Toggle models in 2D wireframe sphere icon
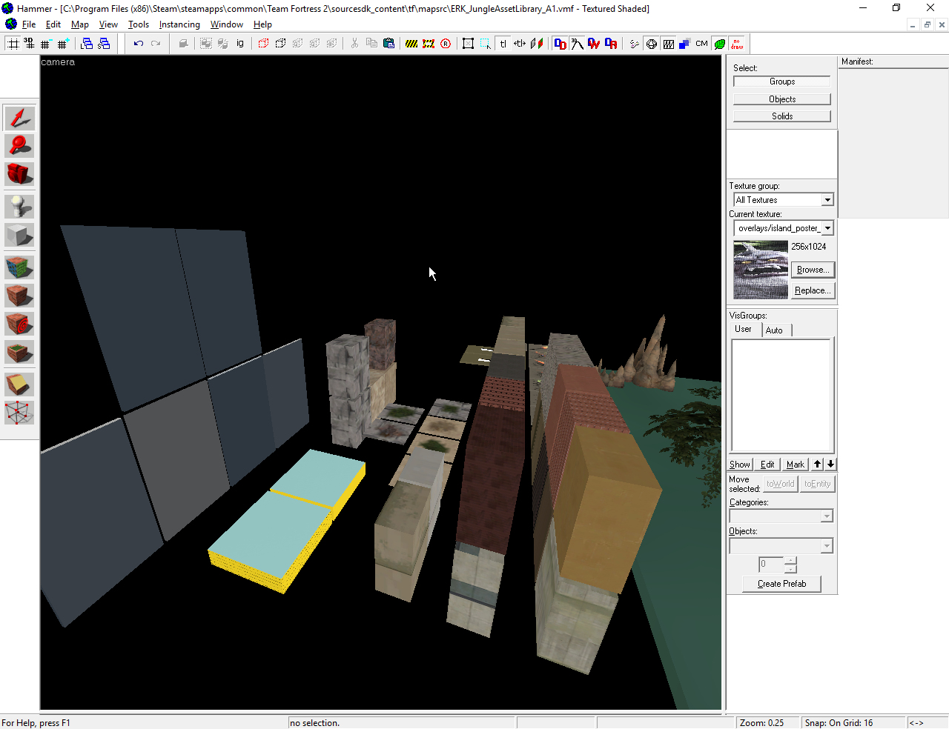The width and height of the screenshot is (949, 729). (x=651, y=44)
